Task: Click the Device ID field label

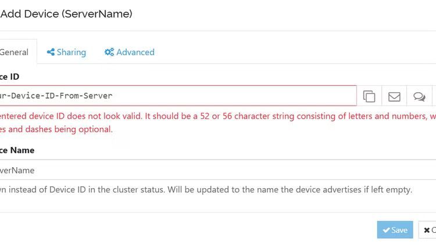Action: pos(12,77)
